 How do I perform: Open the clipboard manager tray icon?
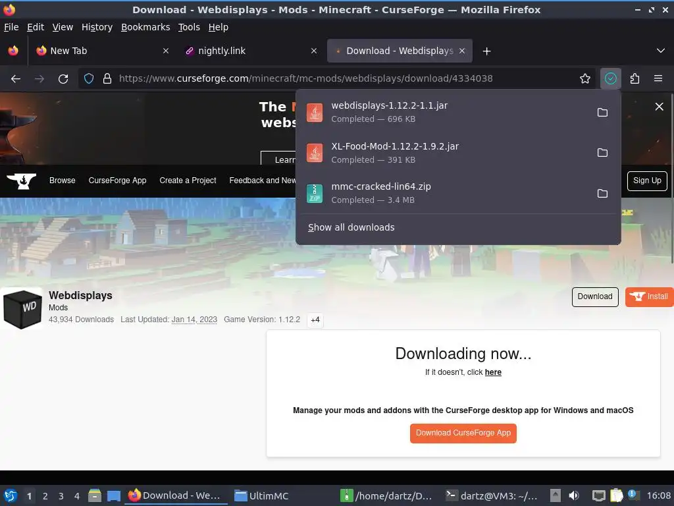click(x=616, y=495)
